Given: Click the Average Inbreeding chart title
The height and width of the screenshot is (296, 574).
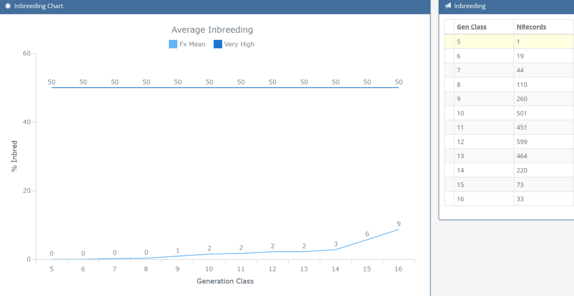Looking at the screenshot, I should point(212,30).
